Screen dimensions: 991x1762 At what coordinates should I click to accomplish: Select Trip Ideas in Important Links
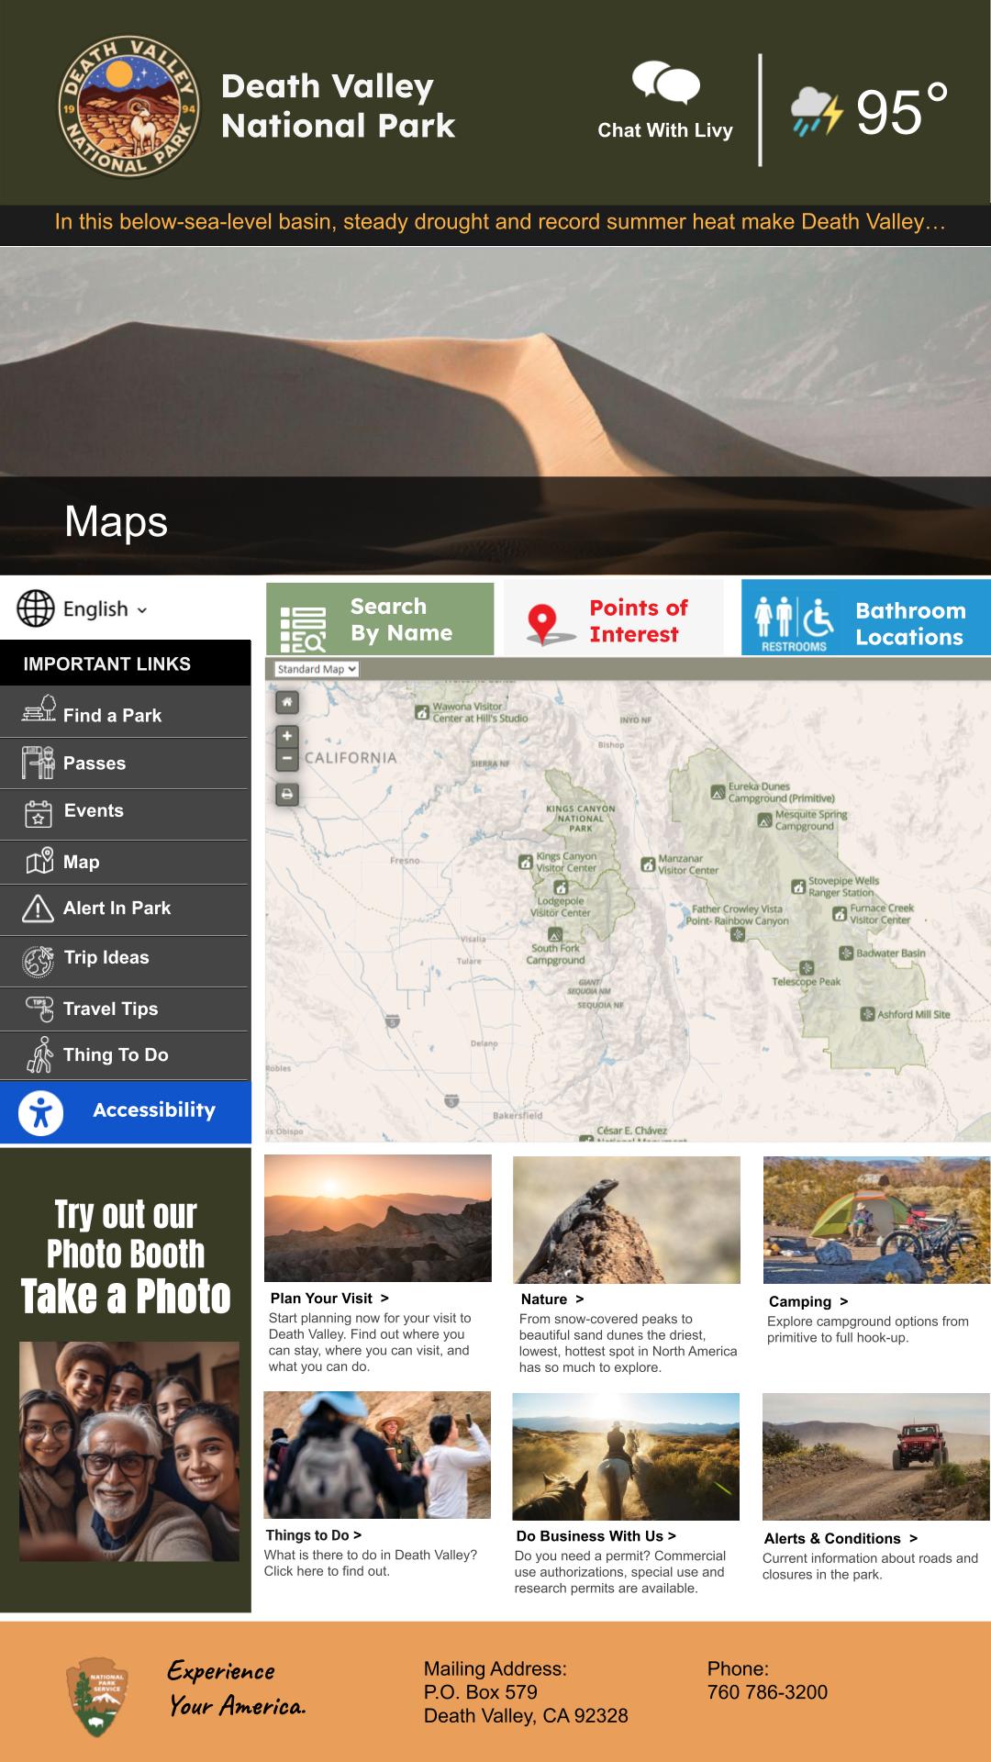click(x=125, y=960)
